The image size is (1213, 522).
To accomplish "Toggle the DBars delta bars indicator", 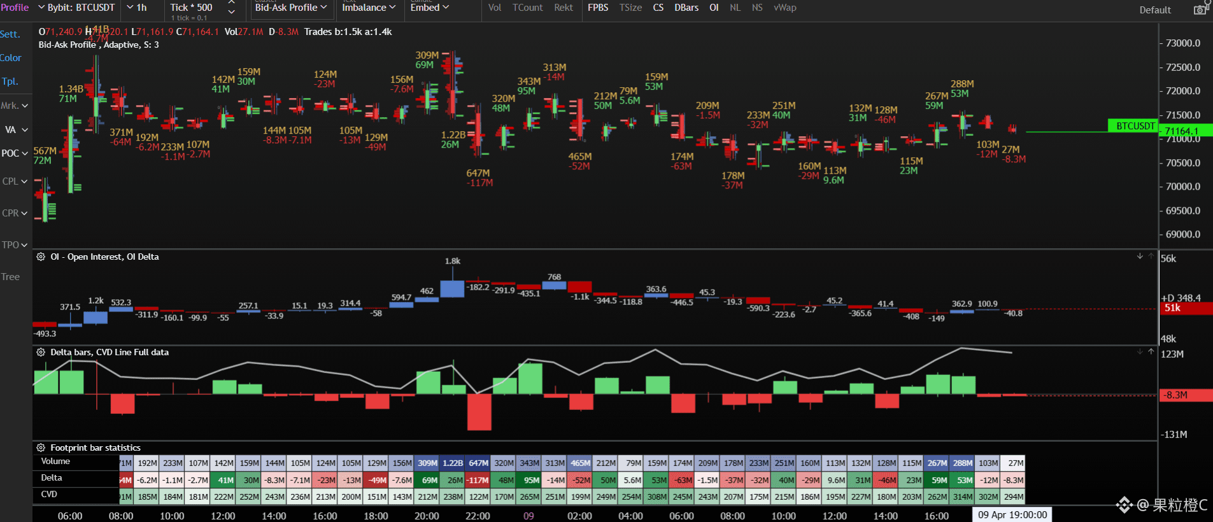I will coord(686,8).
